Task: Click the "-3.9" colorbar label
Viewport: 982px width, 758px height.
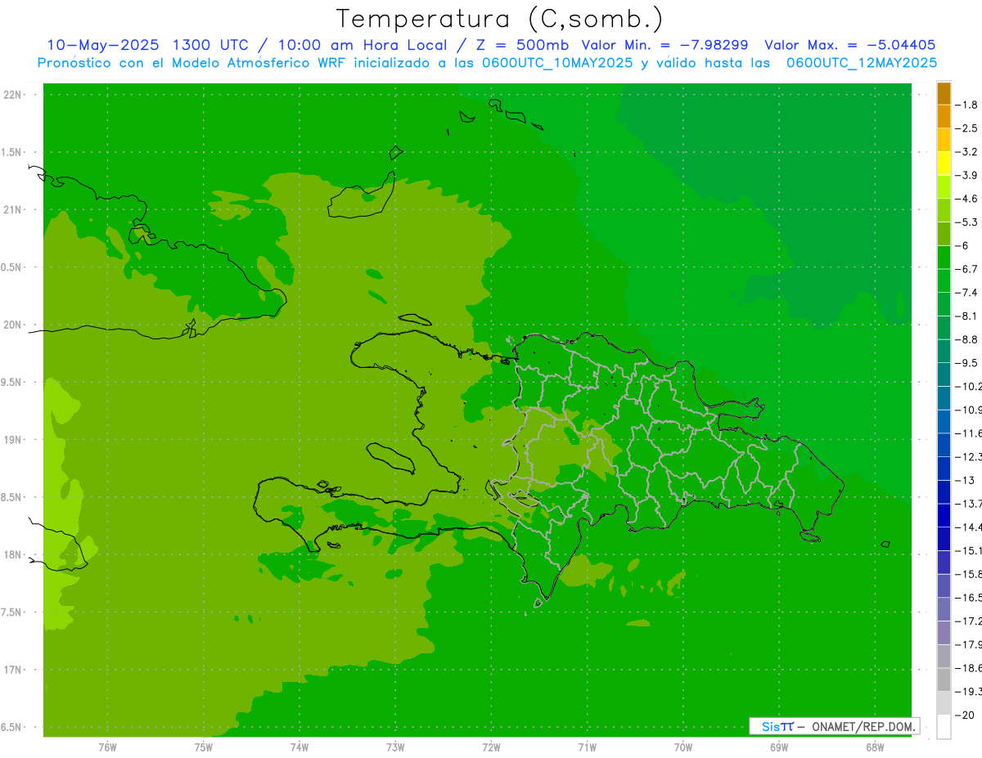Action: (x=968, y=175)
